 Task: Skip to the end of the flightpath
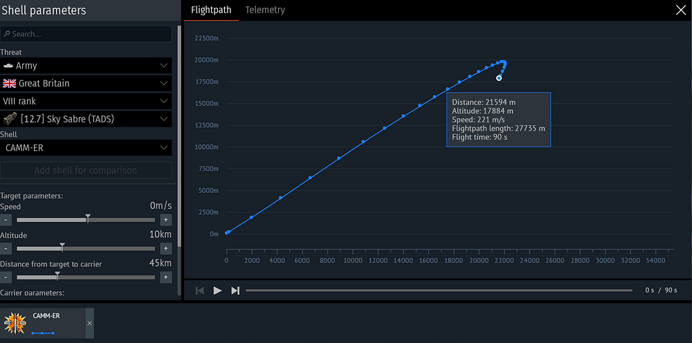click(235, 290)
